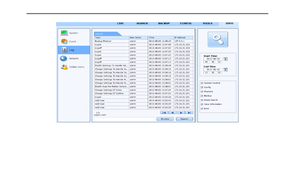Screen dimensions: 285x190
Task: Toggle Config log filter checkbox
Action: click(x=202, y=87)
